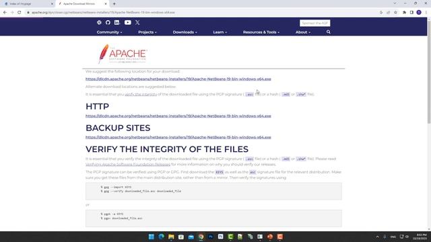Screen dimensions: 431x242
Task: Click the browser forward arrow
Action: [x=12, y=12]
